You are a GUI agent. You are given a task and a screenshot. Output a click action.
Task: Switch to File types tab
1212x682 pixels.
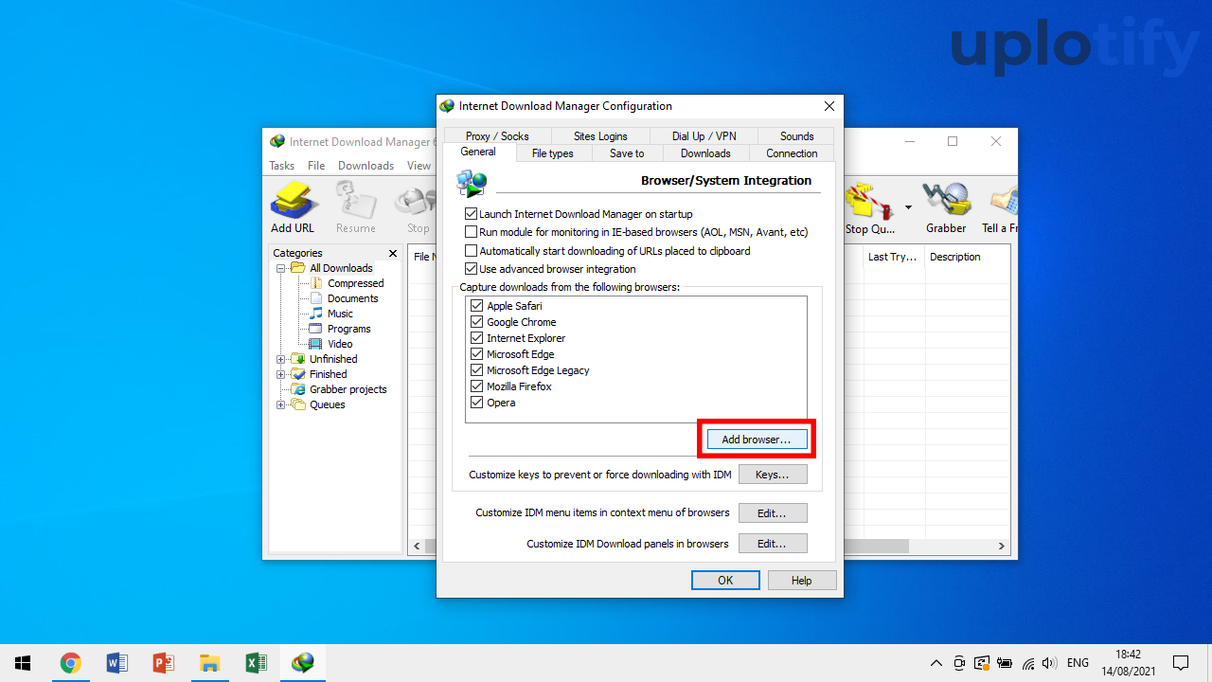pyautogui.click(x=552, y=153)
